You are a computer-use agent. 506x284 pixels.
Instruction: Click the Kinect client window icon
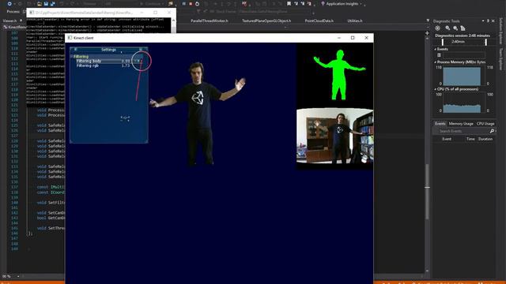(70, 38)
